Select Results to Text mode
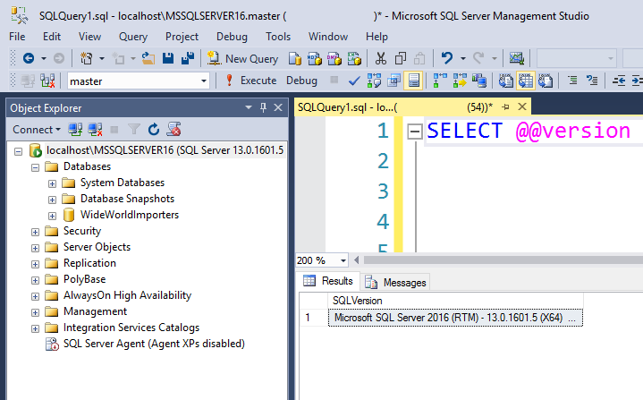The height and width of the screenshot is (400, 643). click(505, 81)
